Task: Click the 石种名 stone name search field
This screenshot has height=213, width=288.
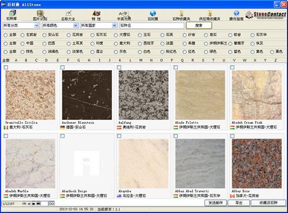Action: tap(151, 25)
